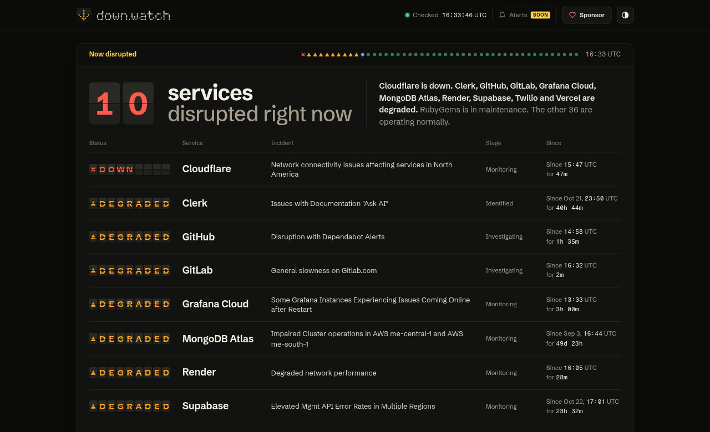Viewport: 710px width, 432px height.
Task: Click the "Now disrupted" heading label
Action: (x=113, y=54)
